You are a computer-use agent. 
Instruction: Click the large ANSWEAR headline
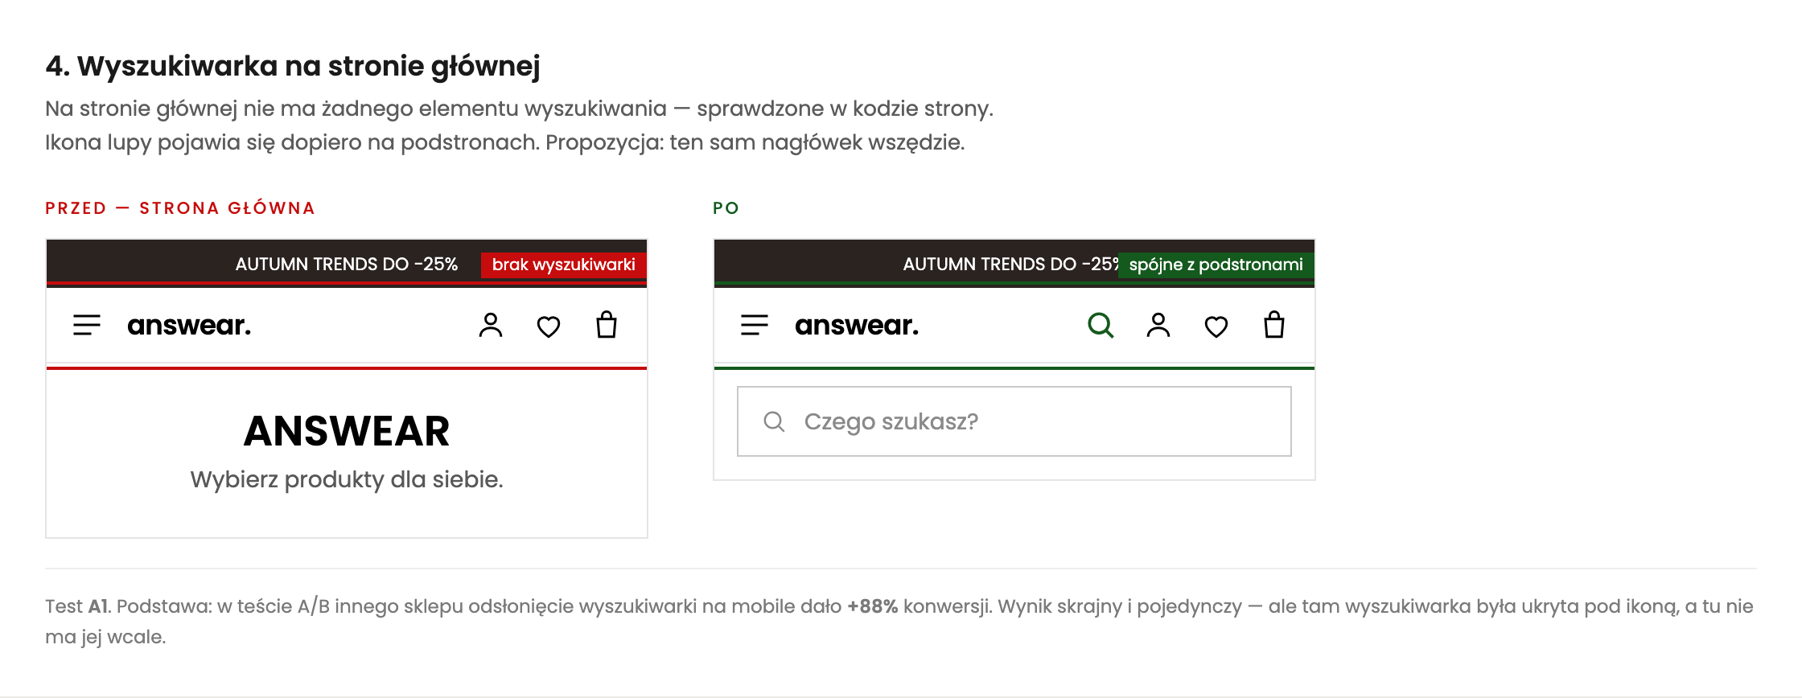click(x=347, y=431)
